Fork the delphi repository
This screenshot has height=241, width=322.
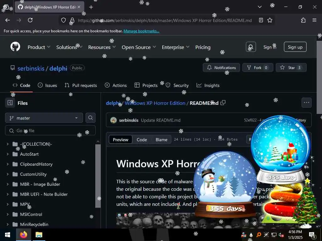click(258, 67)
